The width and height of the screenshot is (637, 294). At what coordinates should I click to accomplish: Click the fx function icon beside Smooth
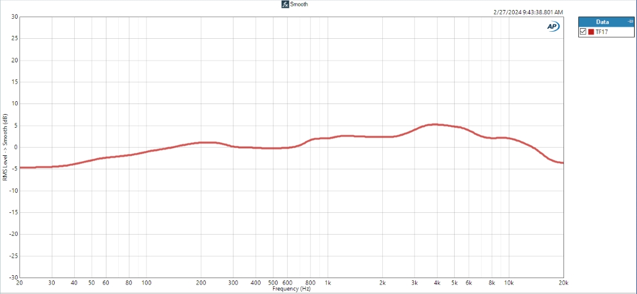tap(285, 5)
